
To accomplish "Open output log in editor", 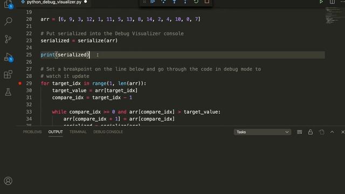I will click(x=321, y=132).
